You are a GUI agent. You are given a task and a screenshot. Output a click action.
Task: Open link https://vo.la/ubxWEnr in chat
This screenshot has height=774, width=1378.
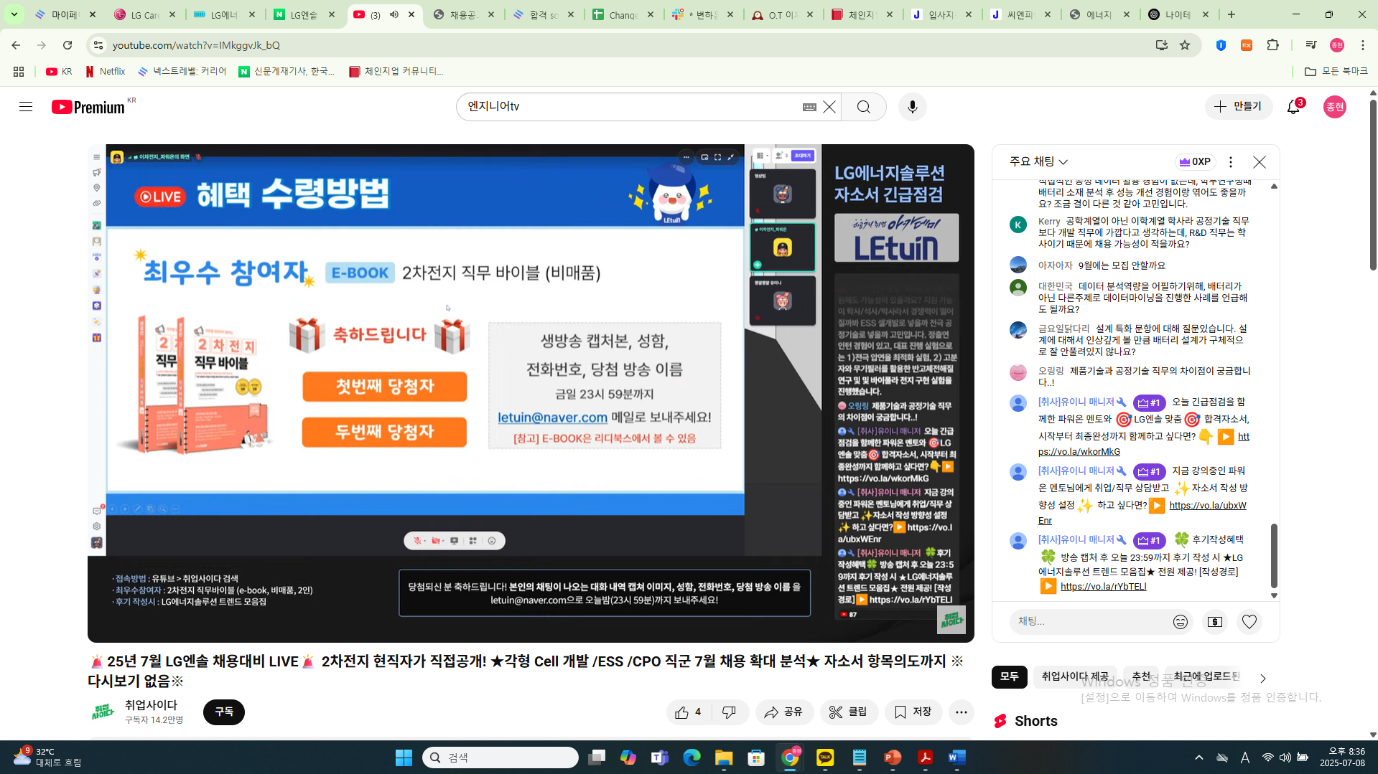pos(1208,506)
